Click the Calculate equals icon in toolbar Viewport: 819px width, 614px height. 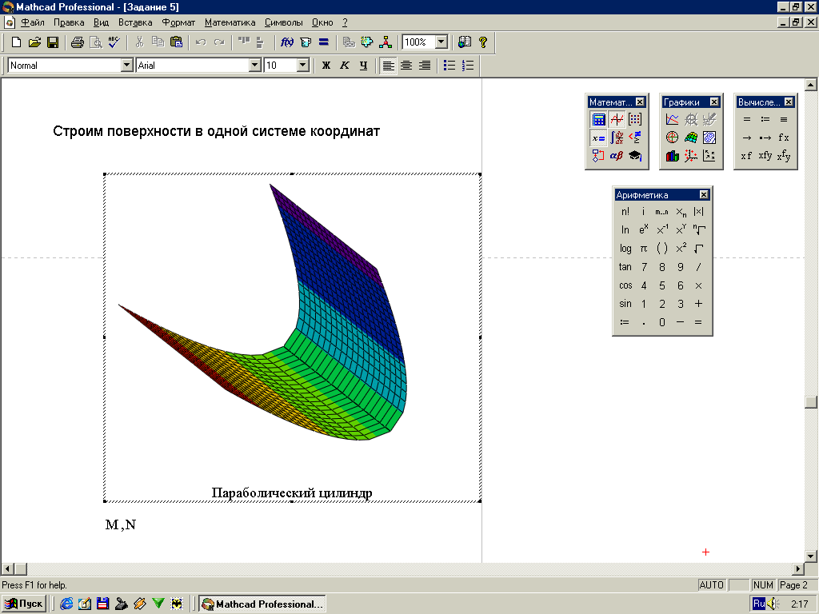[x=324, y=42]
